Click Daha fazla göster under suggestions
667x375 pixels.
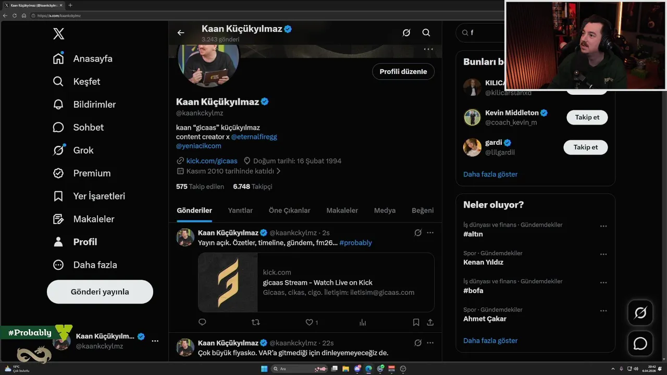pos(490,174)
